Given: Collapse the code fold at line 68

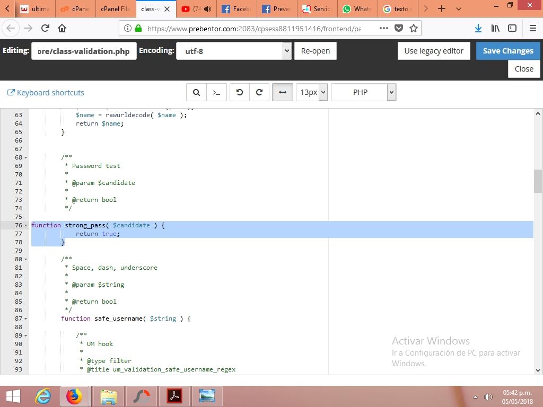Looking at the screenshot, I should (x=25, y=157).
